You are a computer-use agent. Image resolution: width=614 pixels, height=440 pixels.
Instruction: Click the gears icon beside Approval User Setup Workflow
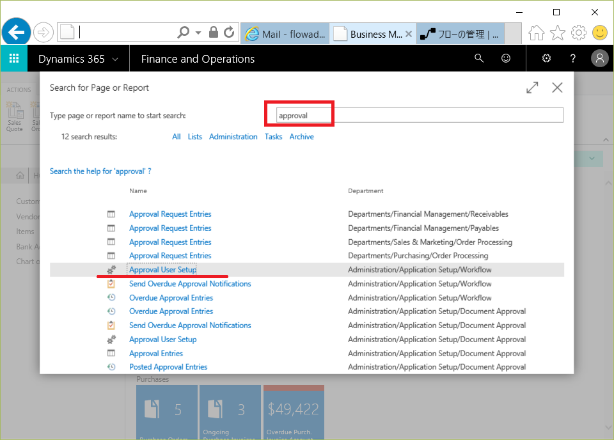tap(111, 270)
